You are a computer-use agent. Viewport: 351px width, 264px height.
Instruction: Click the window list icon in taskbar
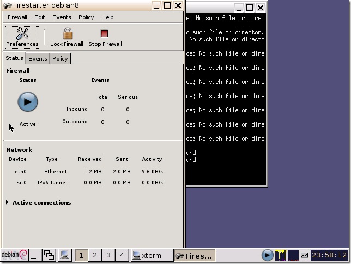pos(49,255)
